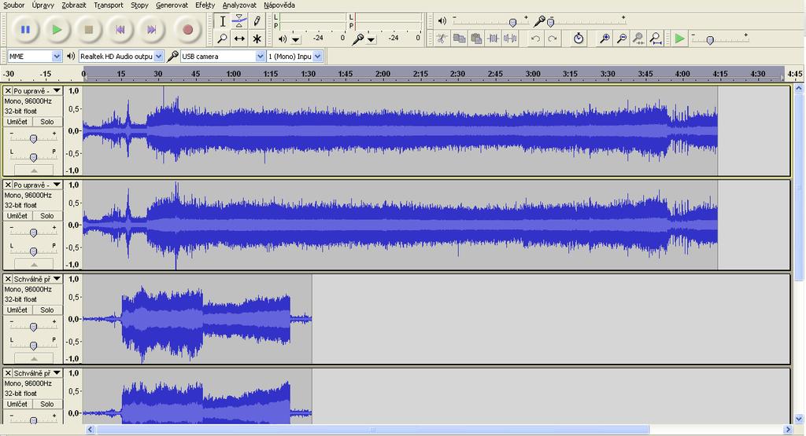Mute second track with Umlčet
The width and height of the screenshot is (806, 436).
pos(17,216)
